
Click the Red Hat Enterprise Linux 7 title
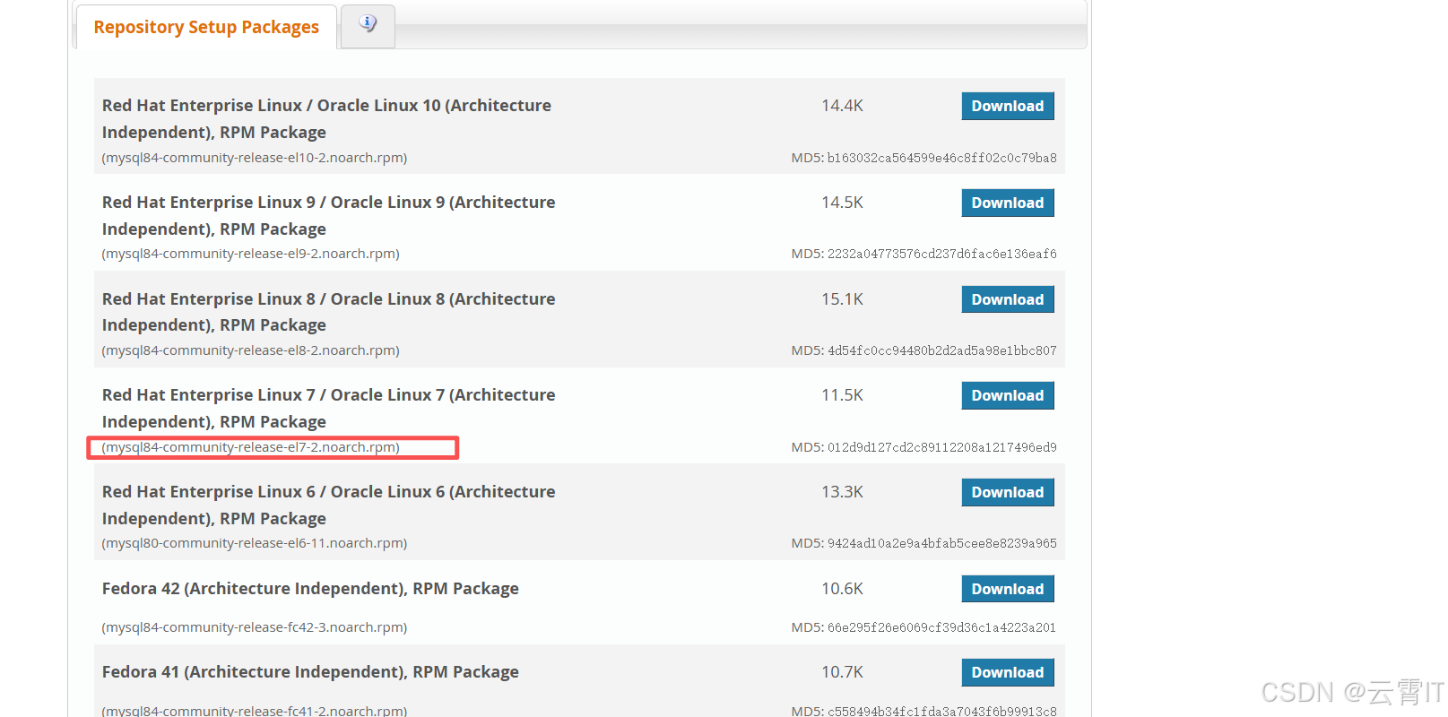[328, 408]
